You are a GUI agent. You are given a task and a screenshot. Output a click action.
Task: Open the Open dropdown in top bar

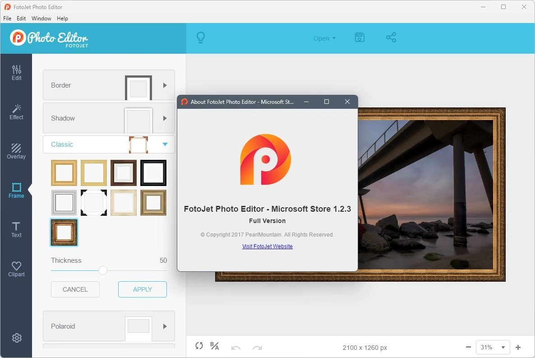[x=324, y=38]
